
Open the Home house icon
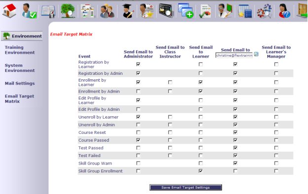coord(9,10)
